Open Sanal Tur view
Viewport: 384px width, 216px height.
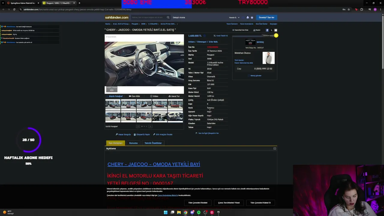(174, 96)
